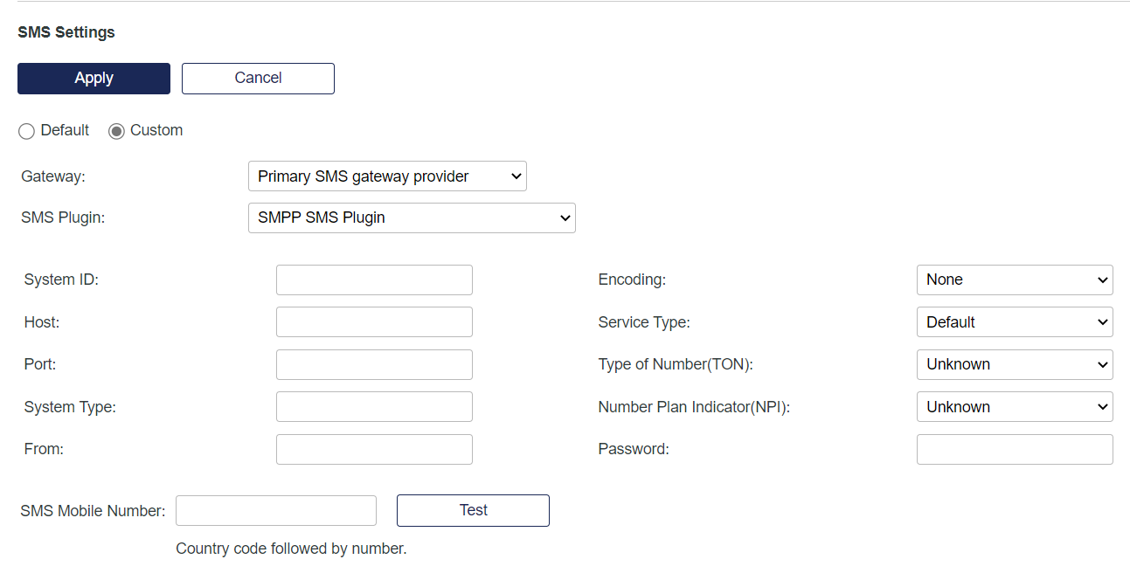Open the Encoding dropdown
Image resolution: width=1130 pixels, height=587 pixels.
[x=1014, y=280]
